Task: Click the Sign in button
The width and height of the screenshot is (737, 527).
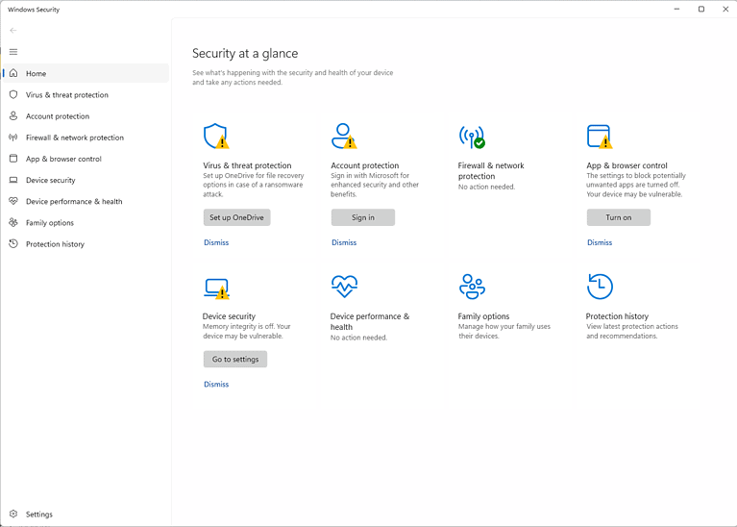Action: 363,217
